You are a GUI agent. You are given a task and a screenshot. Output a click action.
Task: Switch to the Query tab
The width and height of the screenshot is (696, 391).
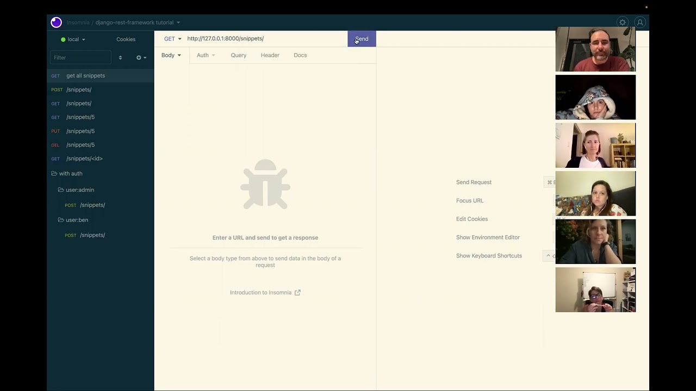tap(238, 55)
